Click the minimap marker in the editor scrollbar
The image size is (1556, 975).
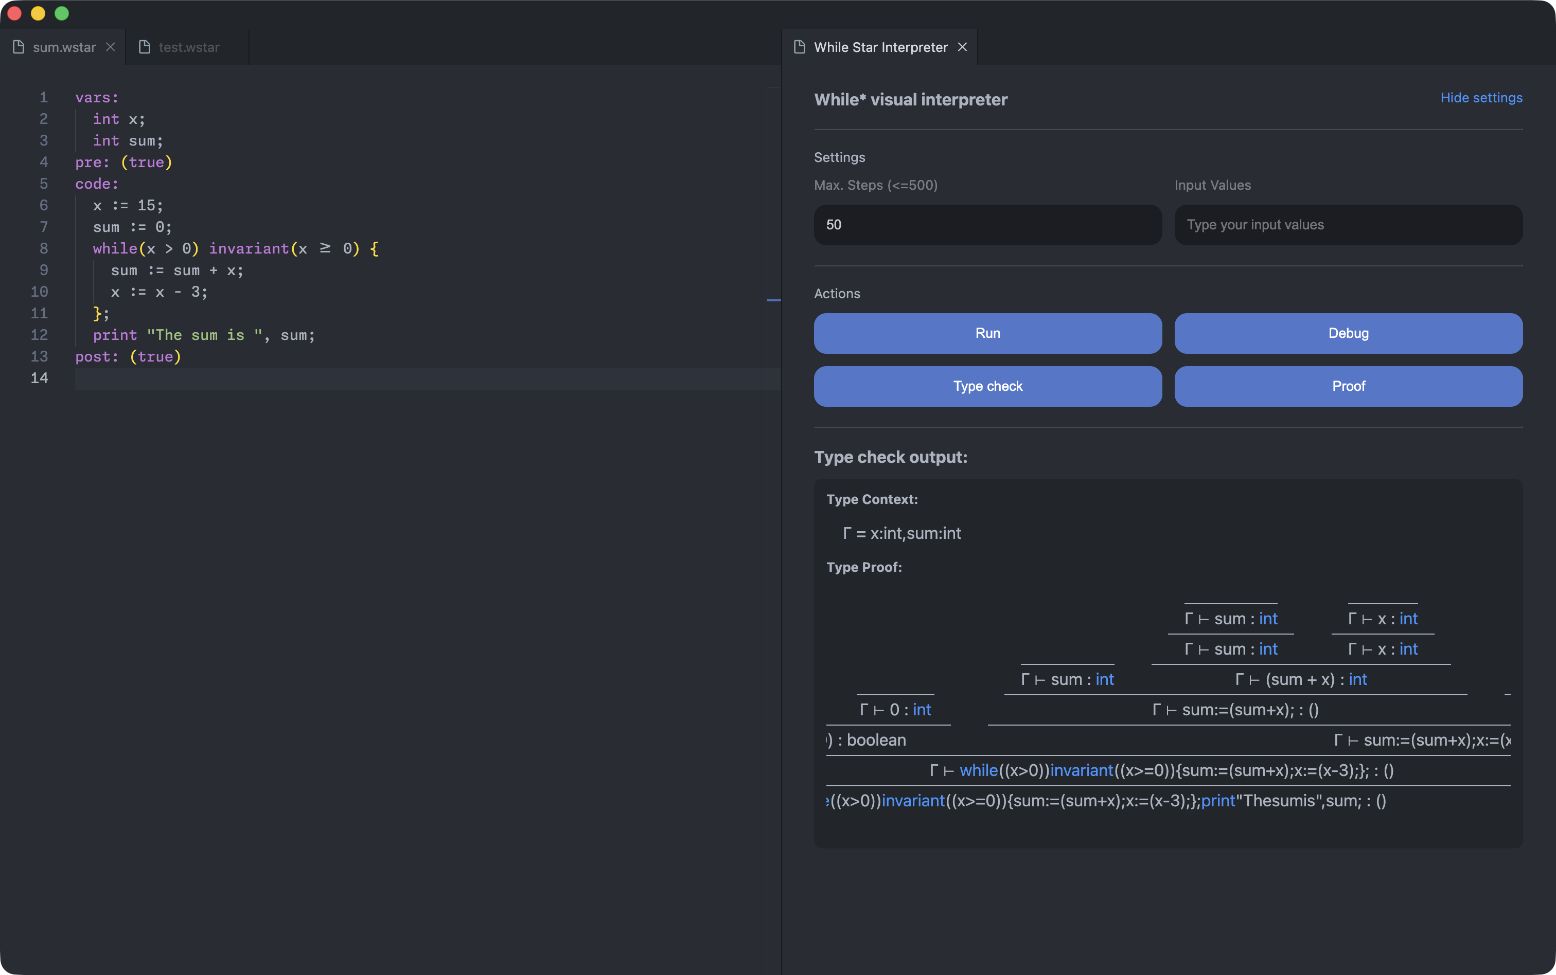coord(773,300)
